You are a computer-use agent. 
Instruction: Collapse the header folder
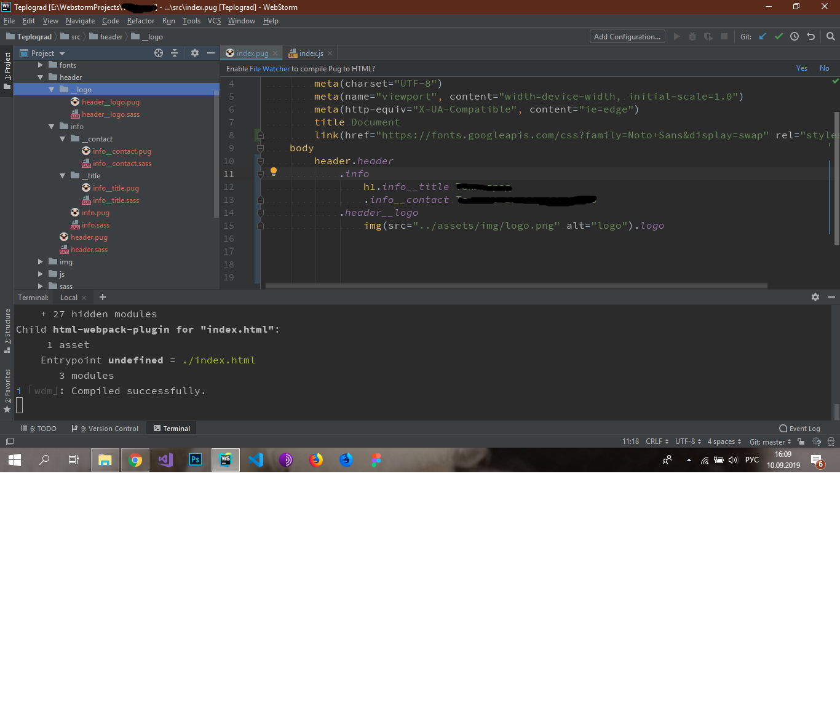(41, 77)
